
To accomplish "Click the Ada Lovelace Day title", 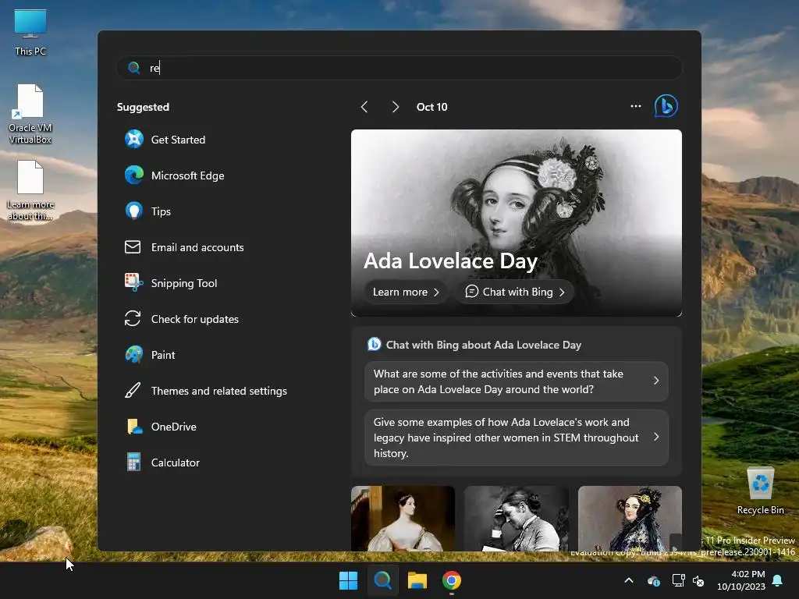I will [x=450, y=261].
